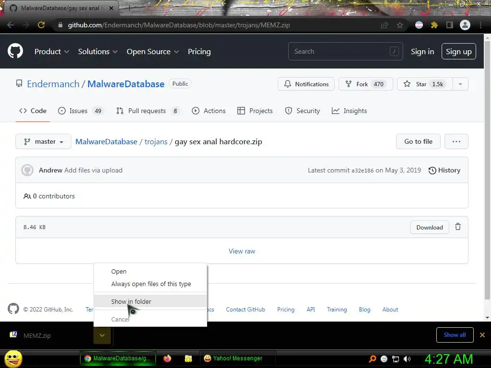Click the MEMZ.zip download chevron

tap(102, 335)
